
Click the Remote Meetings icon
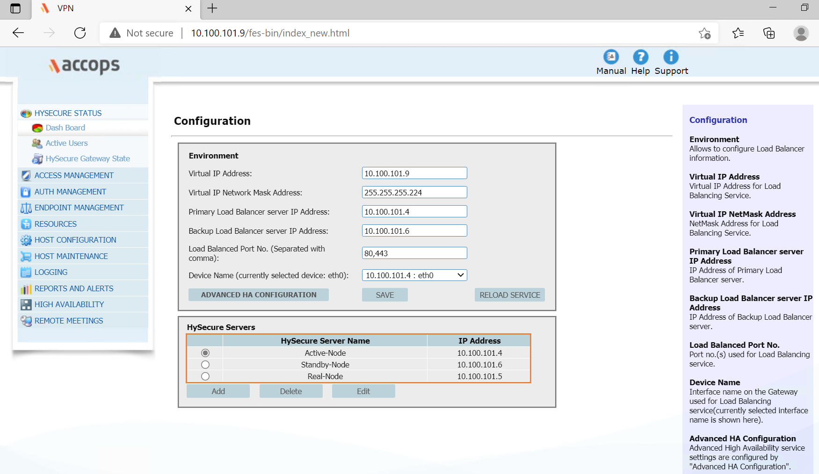click(26, 321)
